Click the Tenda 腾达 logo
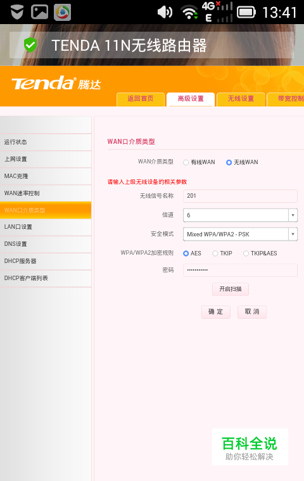This screenshot has height=481, width=304. pos(56,83)
